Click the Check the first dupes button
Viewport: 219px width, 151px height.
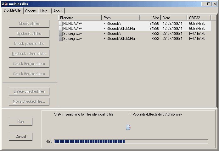pos(29,64)
